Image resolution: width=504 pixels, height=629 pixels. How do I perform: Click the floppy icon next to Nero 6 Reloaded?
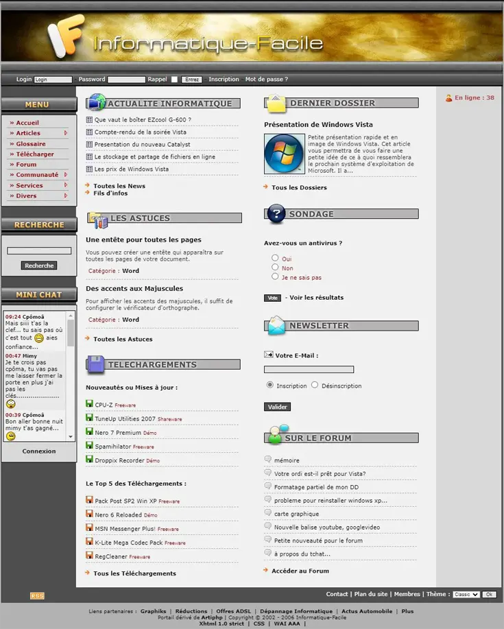click(x=89, y=514)
